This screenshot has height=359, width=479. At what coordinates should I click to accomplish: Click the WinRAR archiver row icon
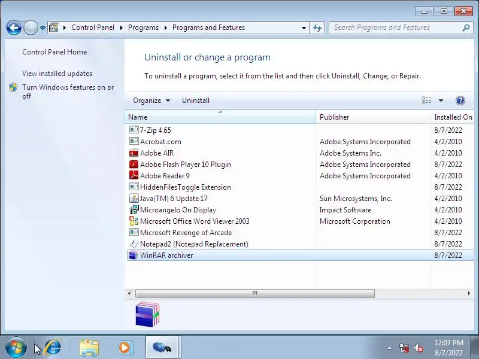coord(134,255)
